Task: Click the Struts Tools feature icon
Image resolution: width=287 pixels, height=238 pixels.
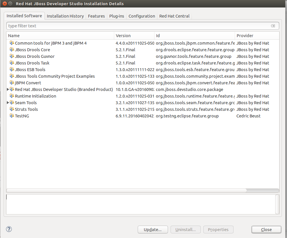Action: point(12,109)
